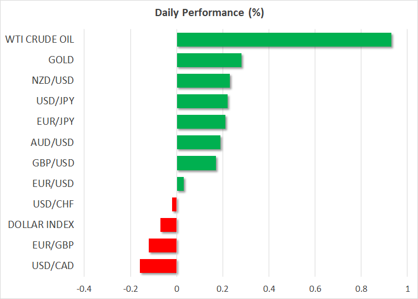Image resolution: width=418 pixels, height=299 pixels.
Task: Select the Gold performance bar
Action: click(209, 60)
